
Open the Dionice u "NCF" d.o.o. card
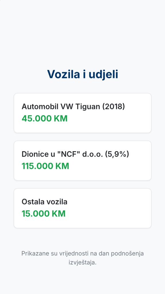tap(82, 160)
